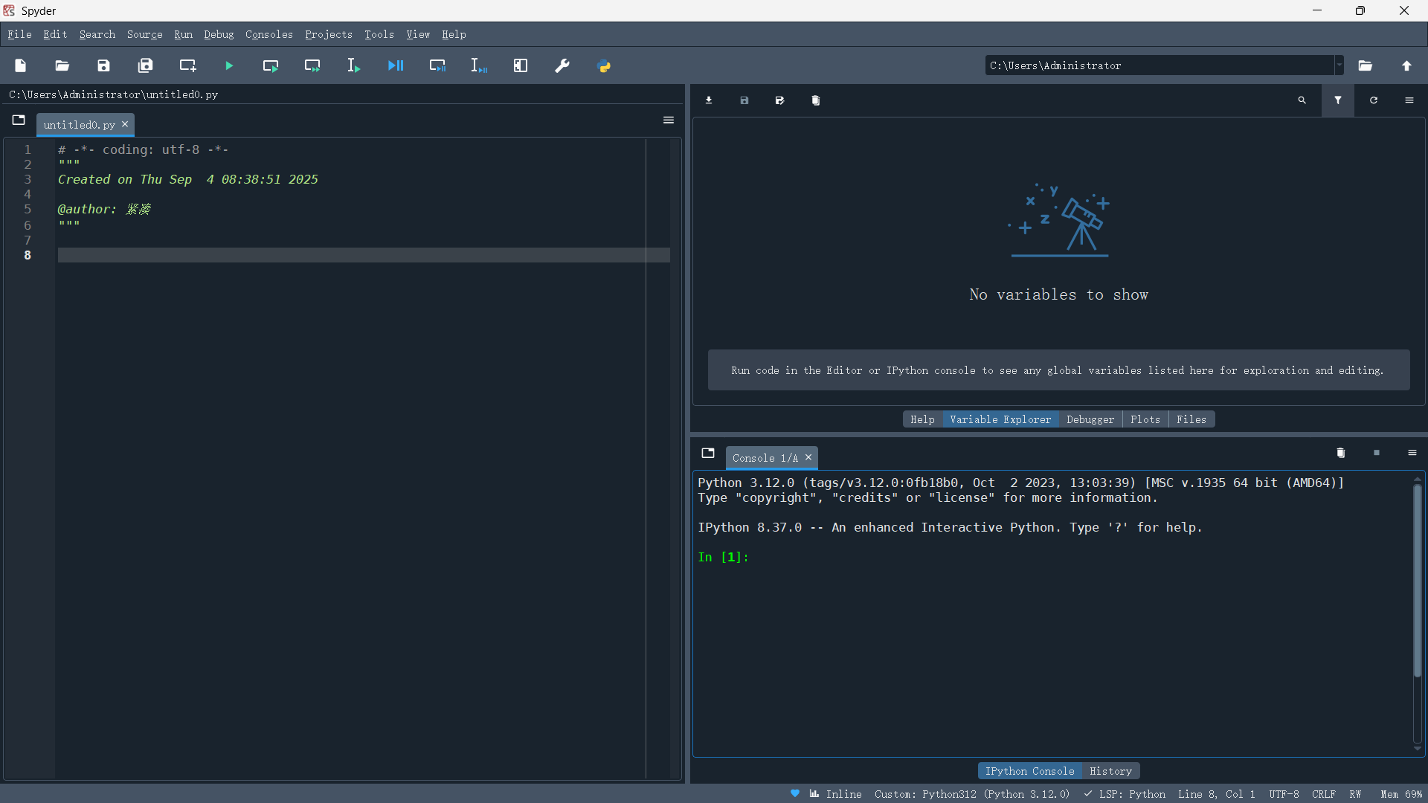
Task: Interrupt the IPython kernel
Action: tap(1377, 453)
